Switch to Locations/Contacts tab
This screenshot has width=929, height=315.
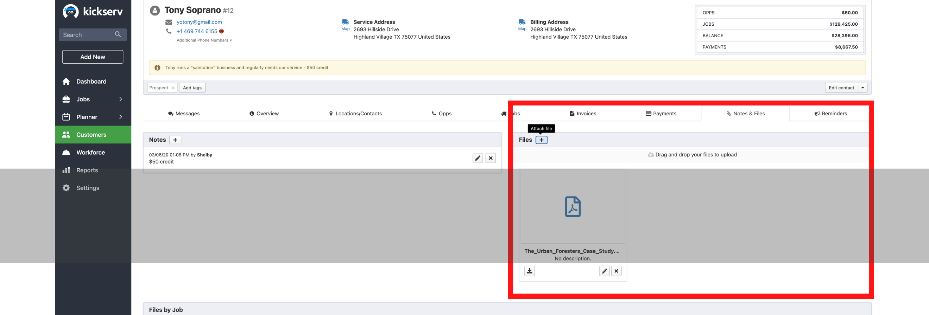pyautogui.click(x=355, y=114)
